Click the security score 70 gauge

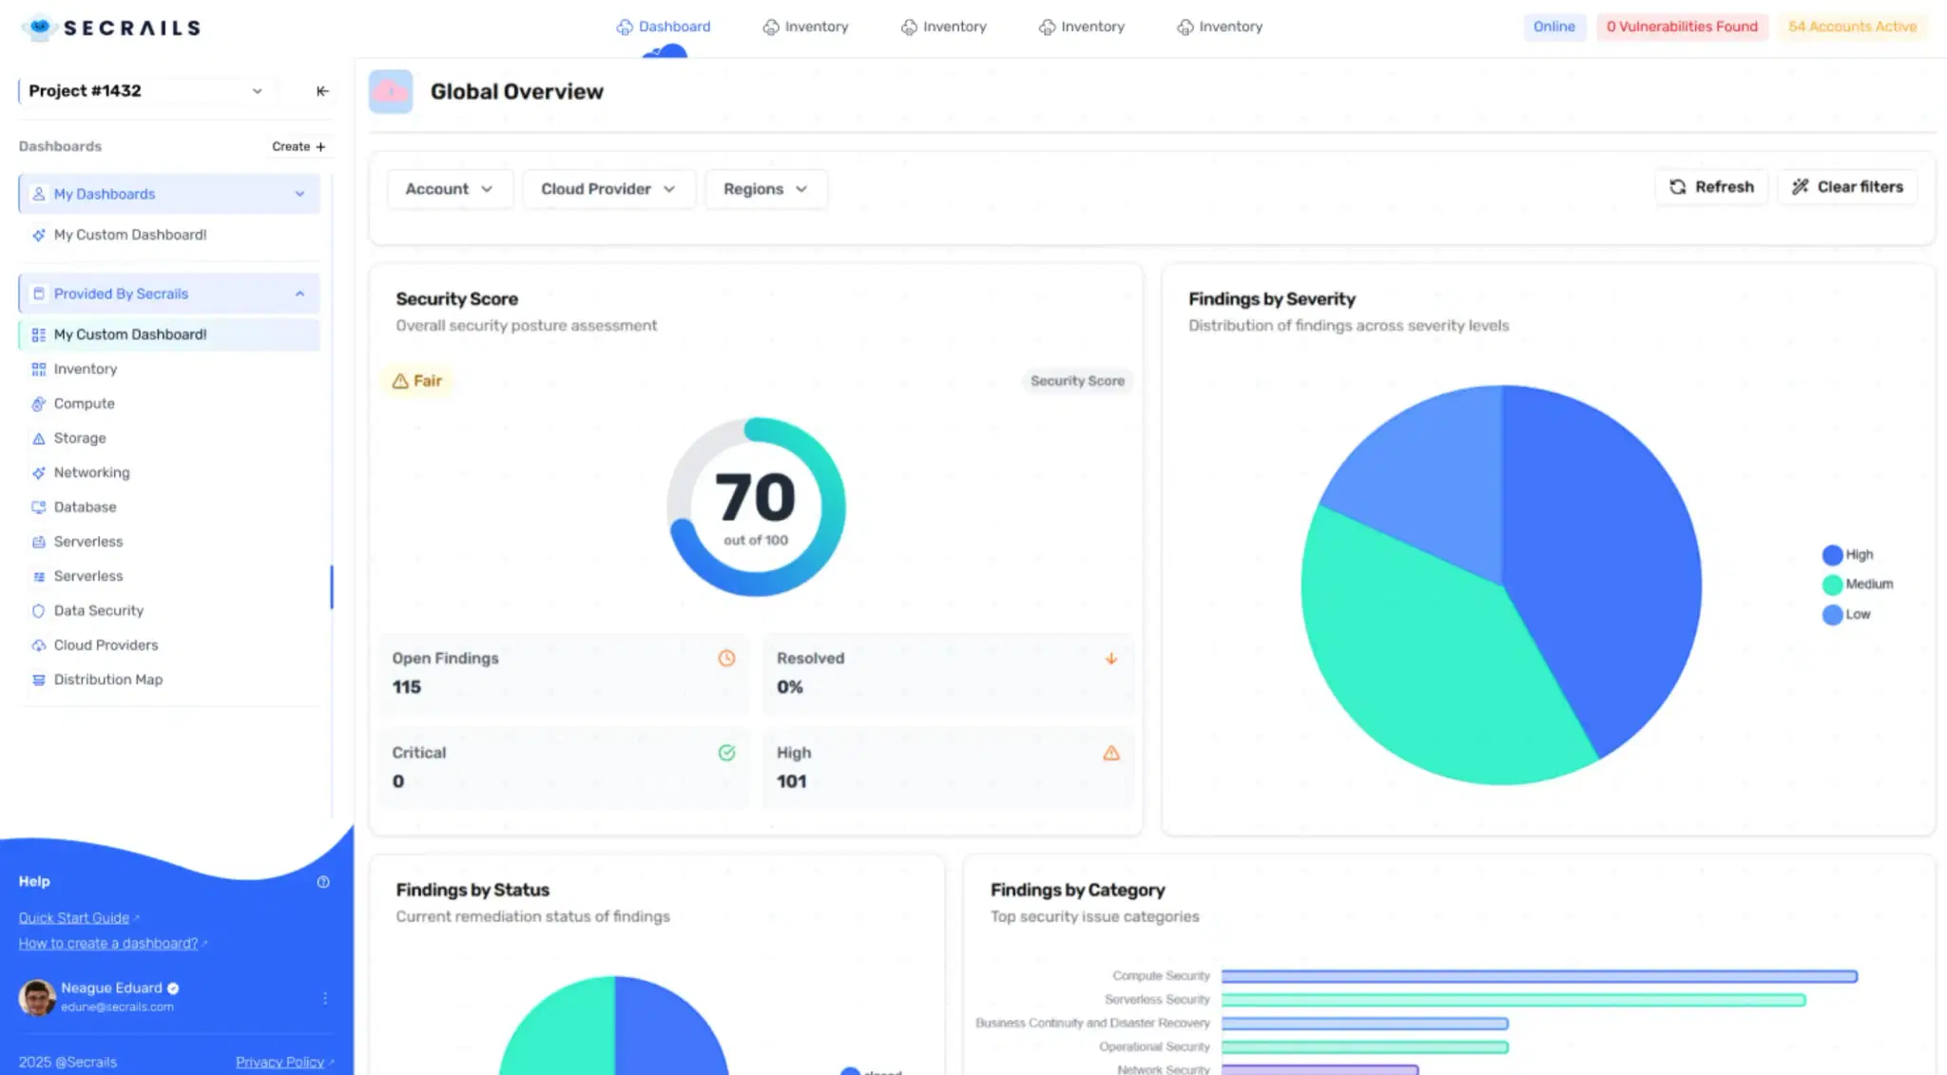[x=756, y=507]
